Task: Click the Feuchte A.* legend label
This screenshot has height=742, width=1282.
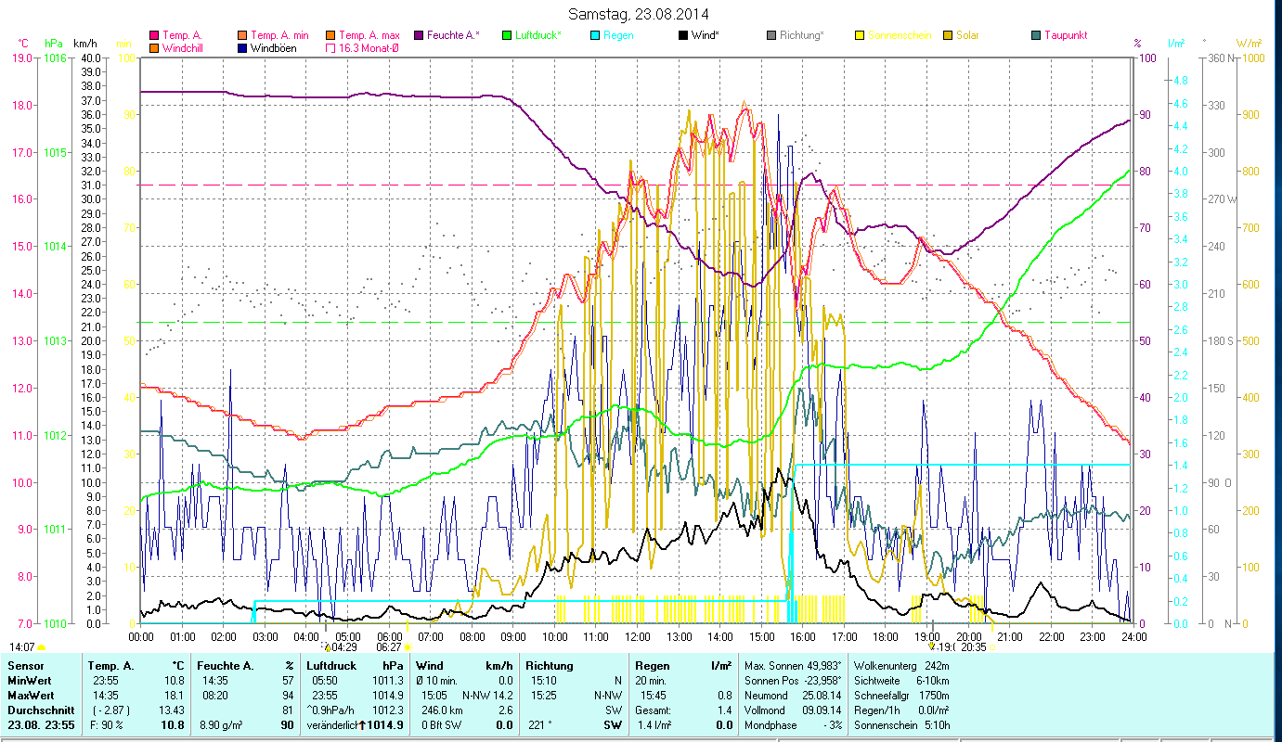Action: pyautogui.click(x=454, y=35)
